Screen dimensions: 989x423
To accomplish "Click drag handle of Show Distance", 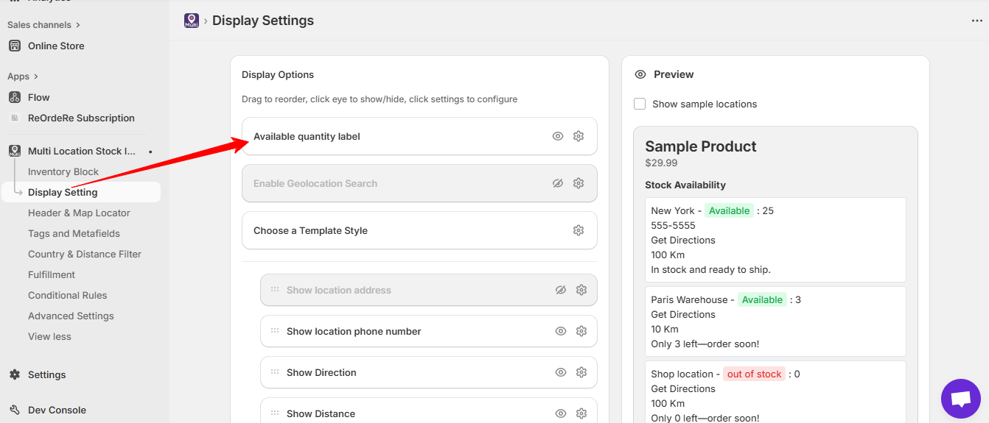I will point(275,413).
